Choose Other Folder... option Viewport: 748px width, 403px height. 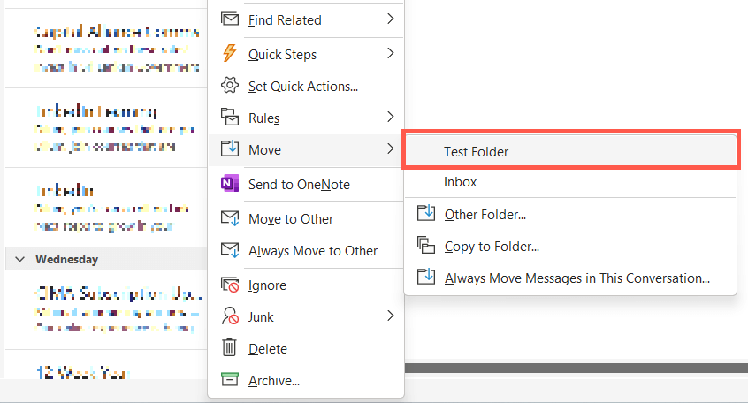[485, 214]
